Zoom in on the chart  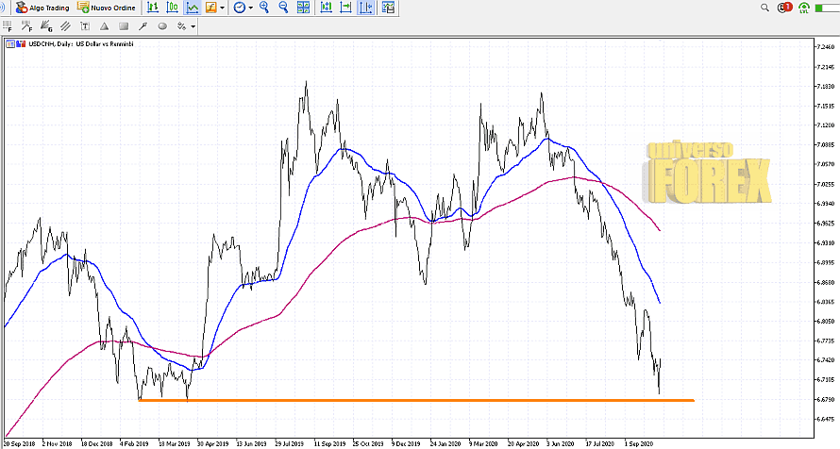[x=264, y=8]
